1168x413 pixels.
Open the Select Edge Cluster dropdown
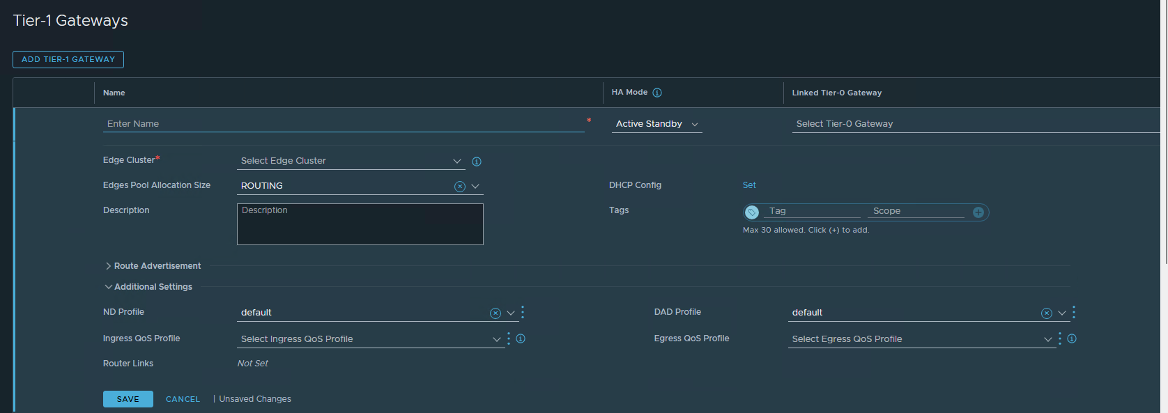point(351,161)
